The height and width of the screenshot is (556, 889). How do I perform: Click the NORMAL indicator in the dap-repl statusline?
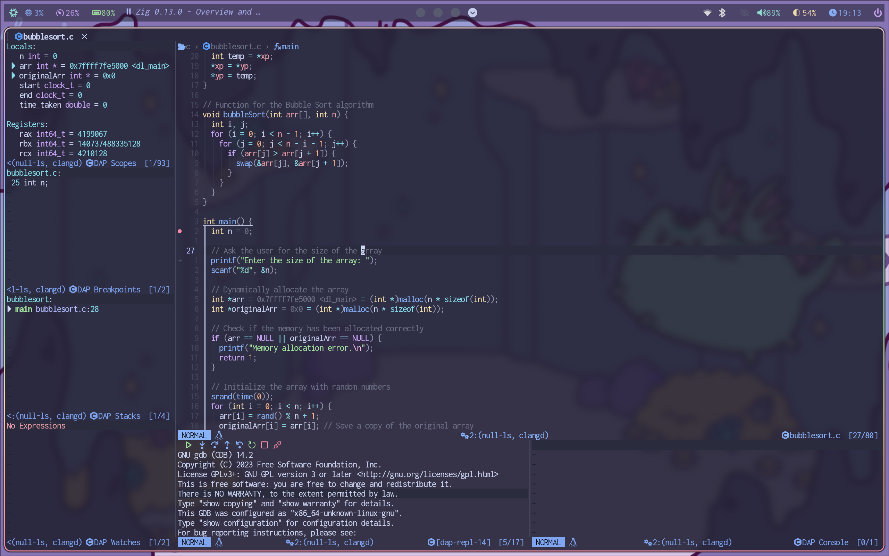194,542
